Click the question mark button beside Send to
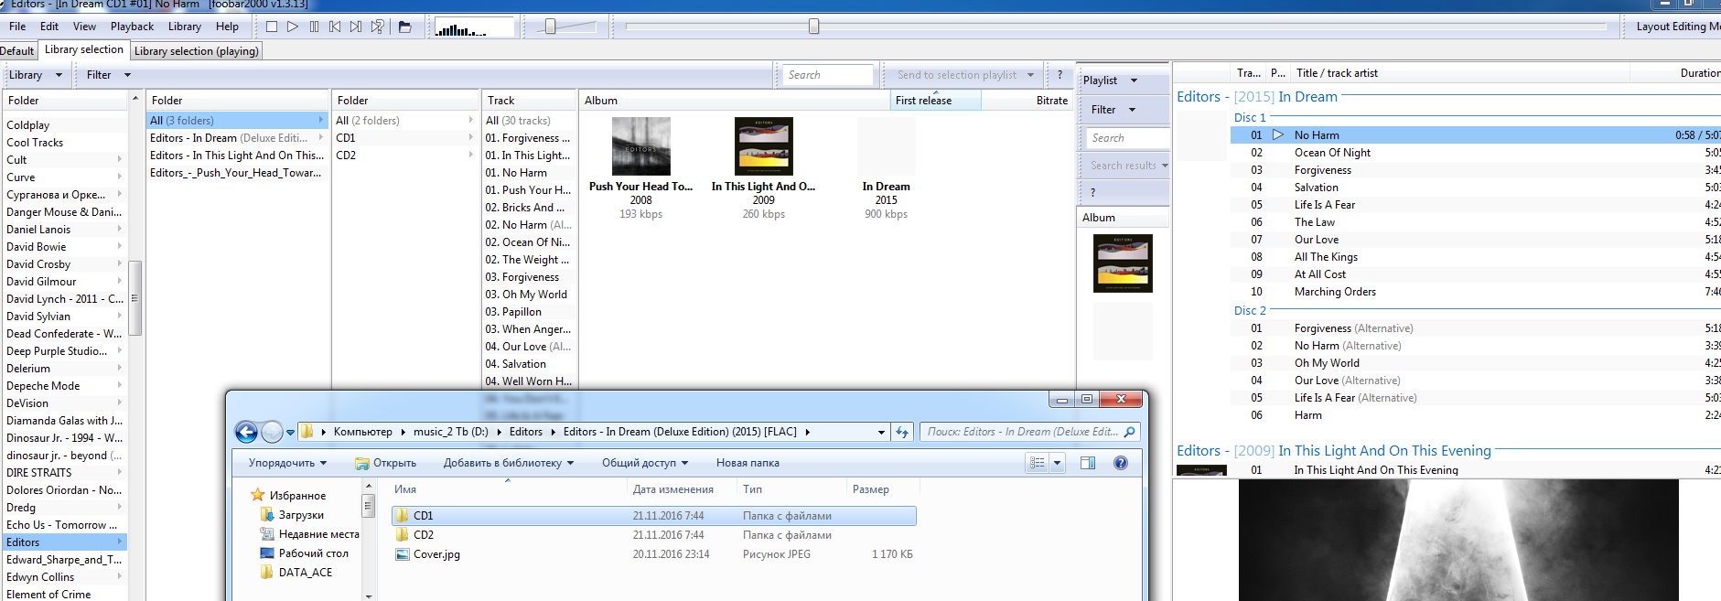 (1060, 75)
